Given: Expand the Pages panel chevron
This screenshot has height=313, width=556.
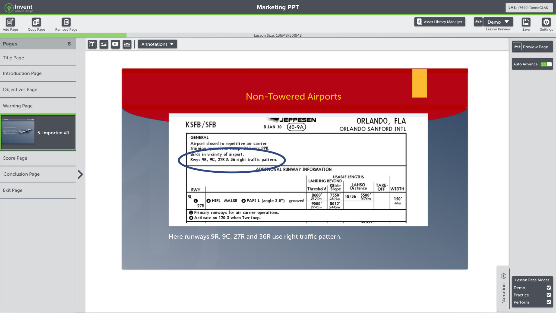Looking at the screenshot, I should click(80, 174).
